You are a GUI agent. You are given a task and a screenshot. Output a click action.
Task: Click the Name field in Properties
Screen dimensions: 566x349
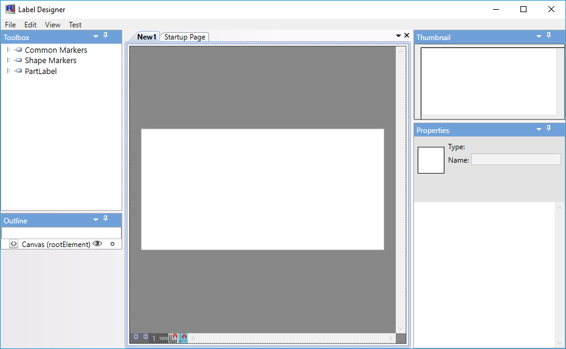coord(516,160)
